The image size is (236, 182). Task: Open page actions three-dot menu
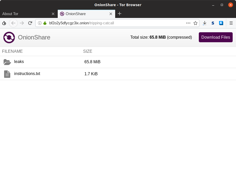click(x=188, y=23)
